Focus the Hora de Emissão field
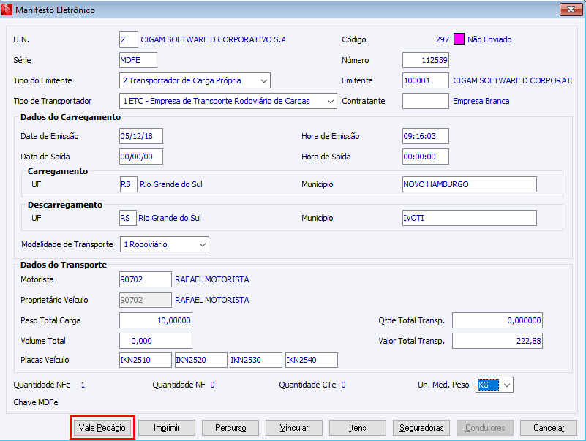The width and height of the screenshot is (586, 441). tap(425, 136)
